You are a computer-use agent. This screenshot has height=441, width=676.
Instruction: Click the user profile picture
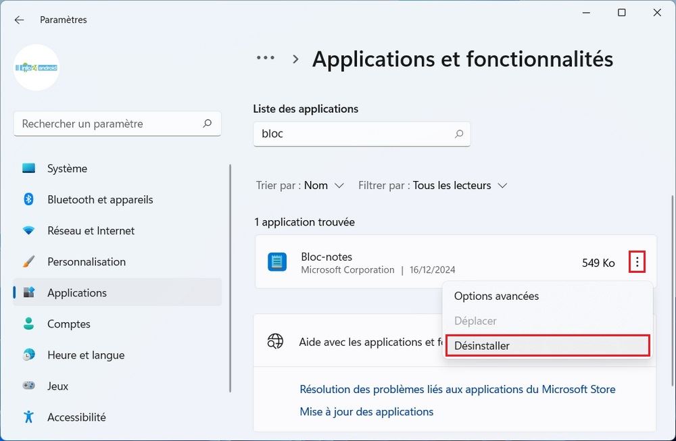pos(37,68)
